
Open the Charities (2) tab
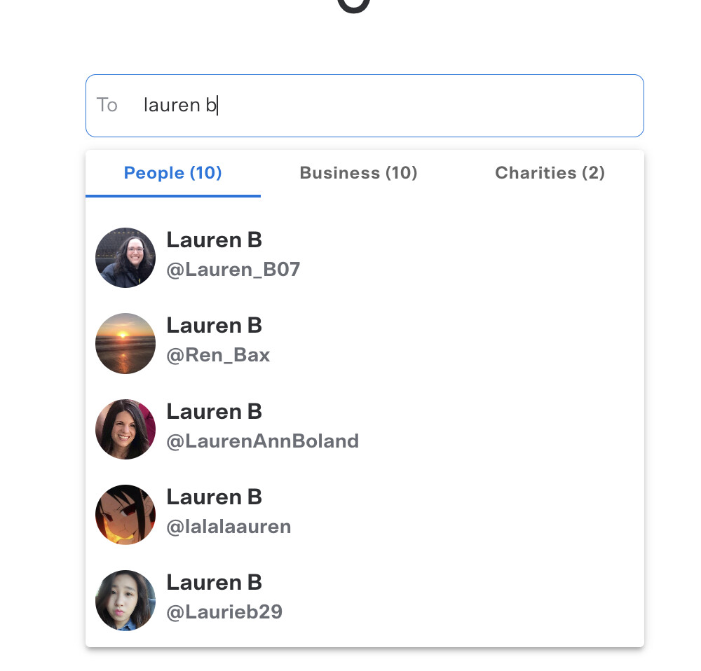[550, 173]
